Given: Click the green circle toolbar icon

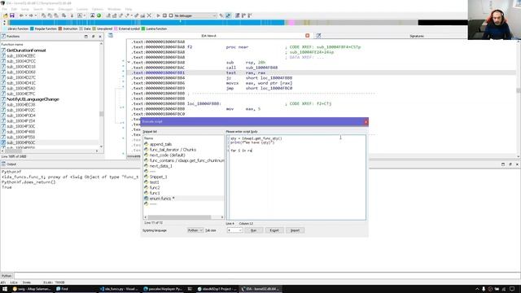Looking at the screenshot, I should pyautogui.click(x=99, y=15).
